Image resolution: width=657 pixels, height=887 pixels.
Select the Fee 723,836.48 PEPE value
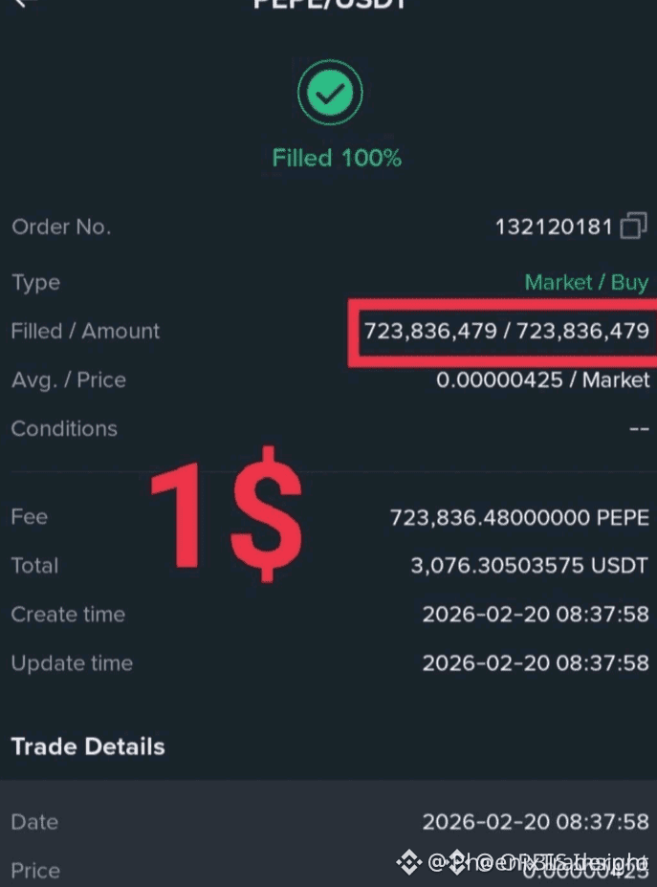point(519,517)
